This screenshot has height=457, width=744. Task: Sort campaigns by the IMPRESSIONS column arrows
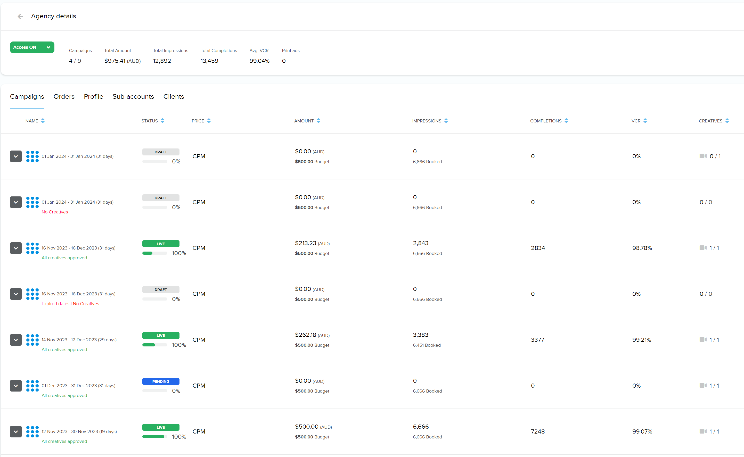446,121
